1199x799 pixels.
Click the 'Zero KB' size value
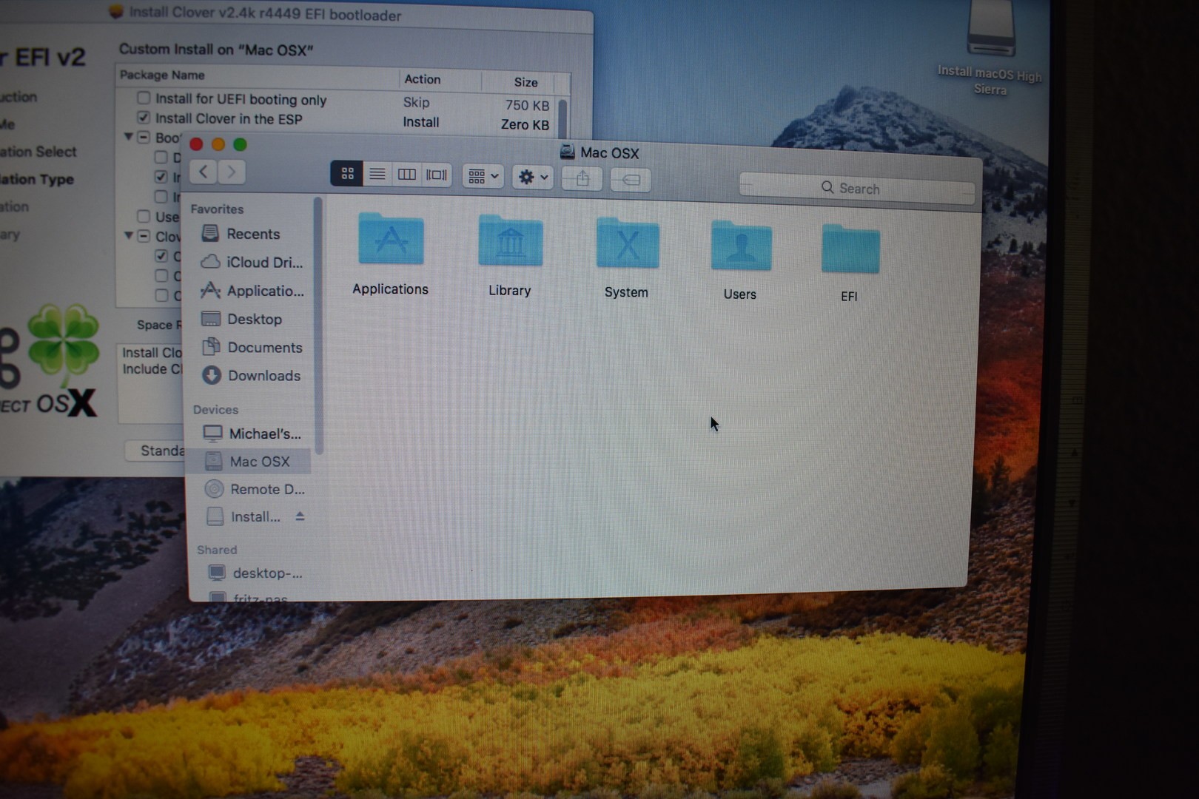[x=525, y=124]
